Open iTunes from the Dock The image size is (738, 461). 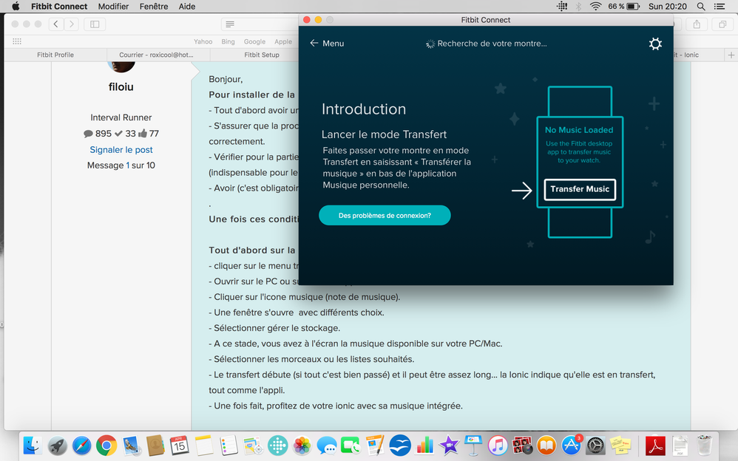point(498,445)
